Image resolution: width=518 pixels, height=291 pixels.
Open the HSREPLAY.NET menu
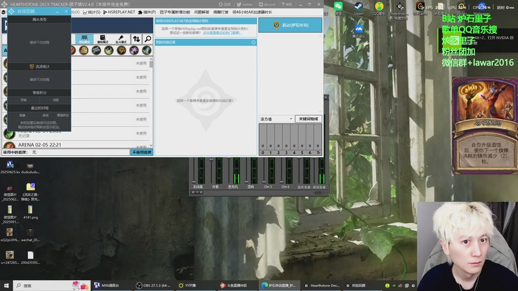pos(119,12)
